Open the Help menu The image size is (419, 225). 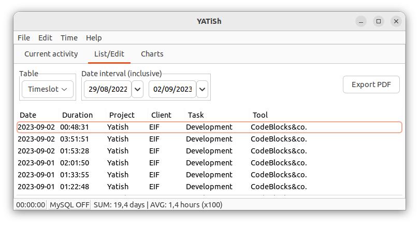coord(94,38)
